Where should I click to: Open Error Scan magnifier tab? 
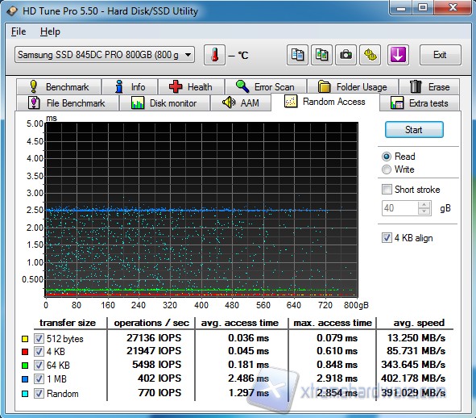click(x=266, y=86)
